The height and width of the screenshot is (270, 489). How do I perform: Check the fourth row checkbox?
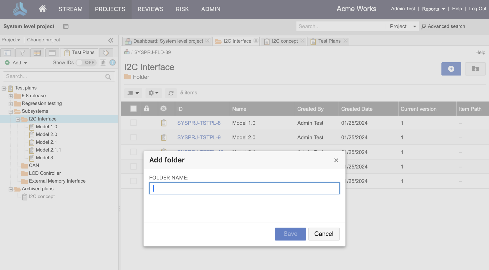pos(133,166)
